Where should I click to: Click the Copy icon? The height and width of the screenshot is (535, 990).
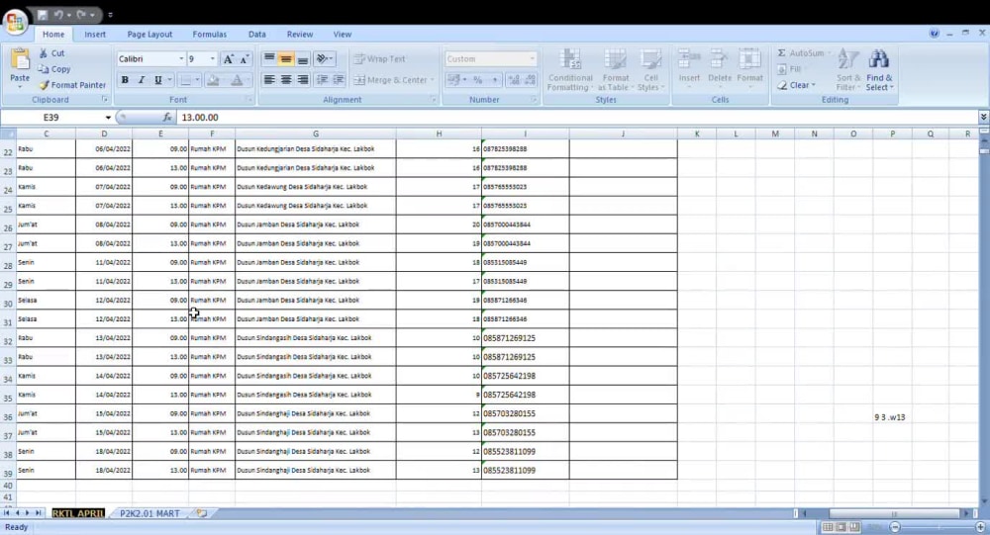click(44, 69)
